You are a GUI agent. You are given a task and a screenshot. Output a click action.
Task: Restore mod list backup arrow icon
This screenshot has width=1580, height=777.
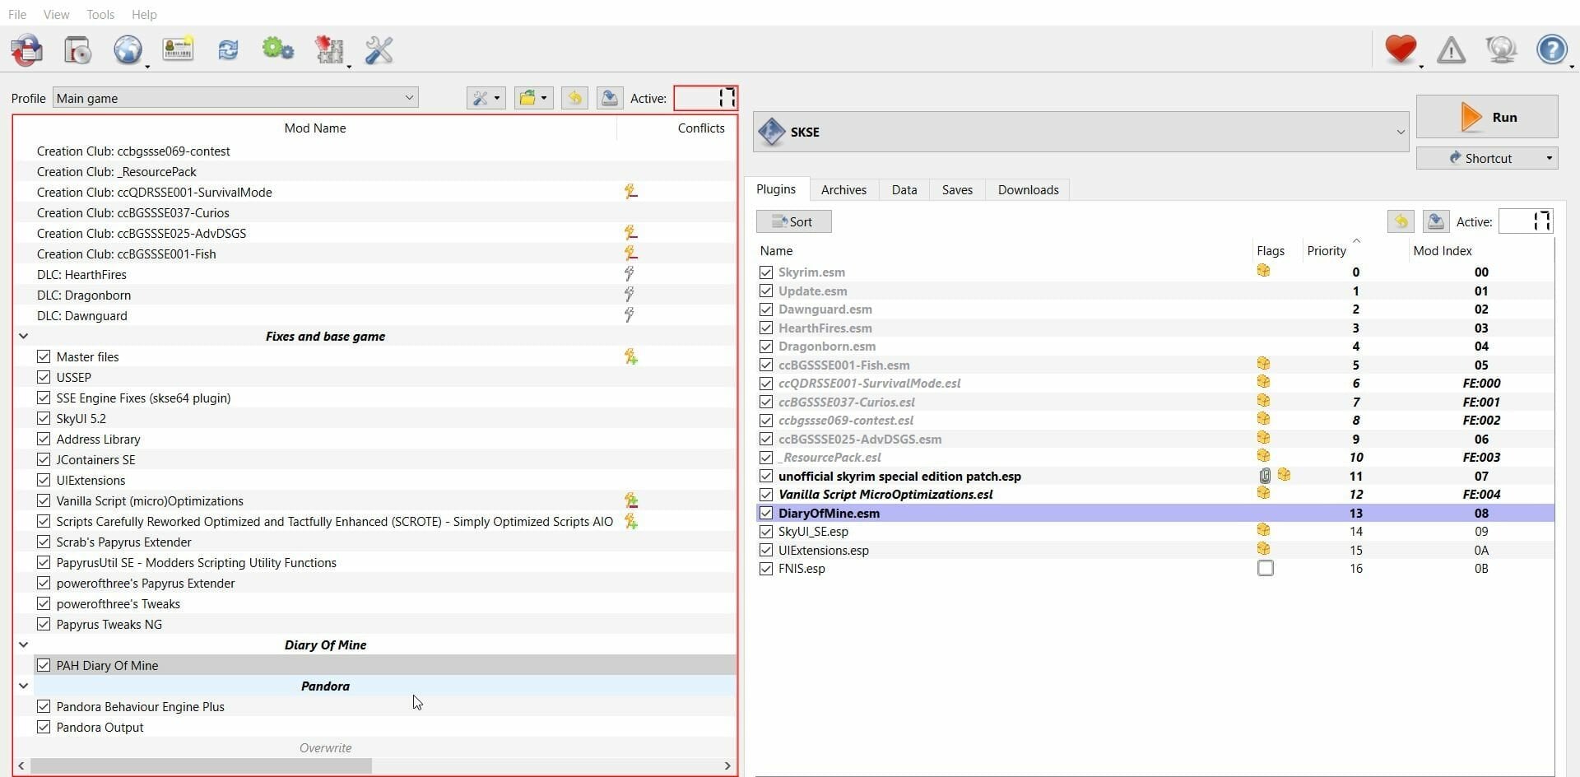pos(574,99)
